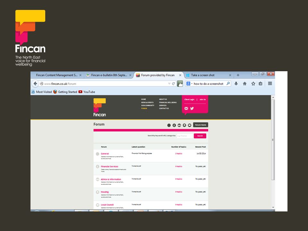Open CONTACT US navigation item
308x231 pixels.
pos(164,108)
